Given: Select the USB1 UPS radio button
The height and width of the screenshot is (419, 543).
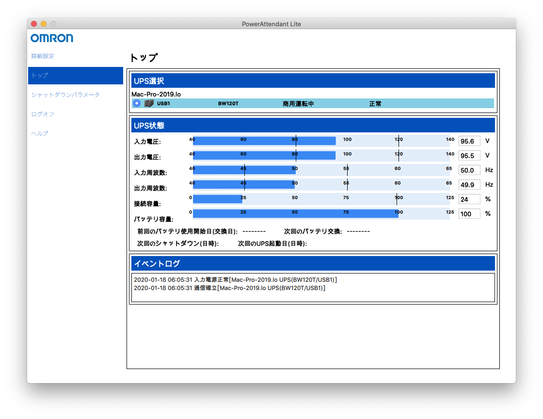Looking at the screenshot, I should (137, 103).
